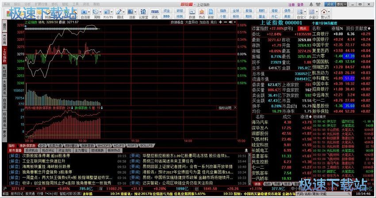The width and height of the screenshot is (376, 198).
Task: Click the 资金 toolbar button
Action: pyautogui.click(x=167, y=11)
